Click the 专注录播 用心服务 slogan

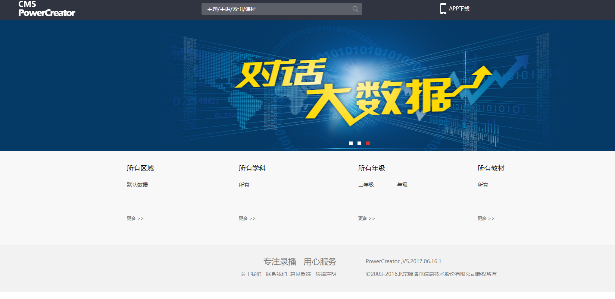tap(300, 262)
